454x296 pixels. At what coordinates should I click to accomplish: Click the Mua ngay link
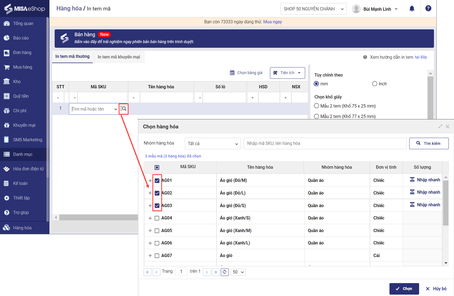click(272, 22)
